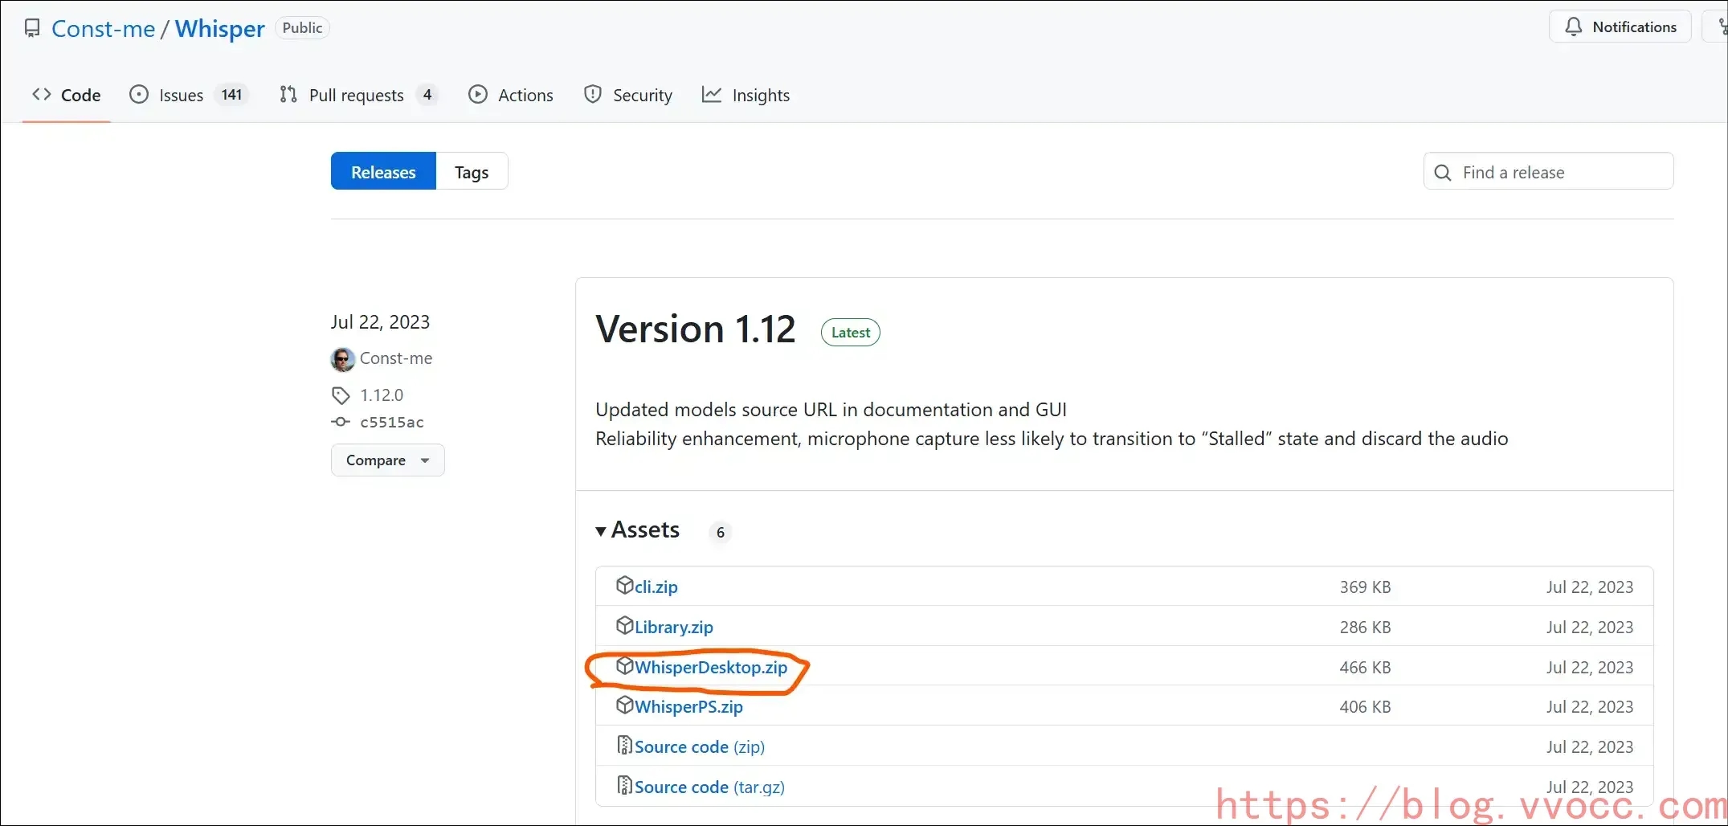
Task: Click the search magnifier icon
Action: tap(1443, 173)
